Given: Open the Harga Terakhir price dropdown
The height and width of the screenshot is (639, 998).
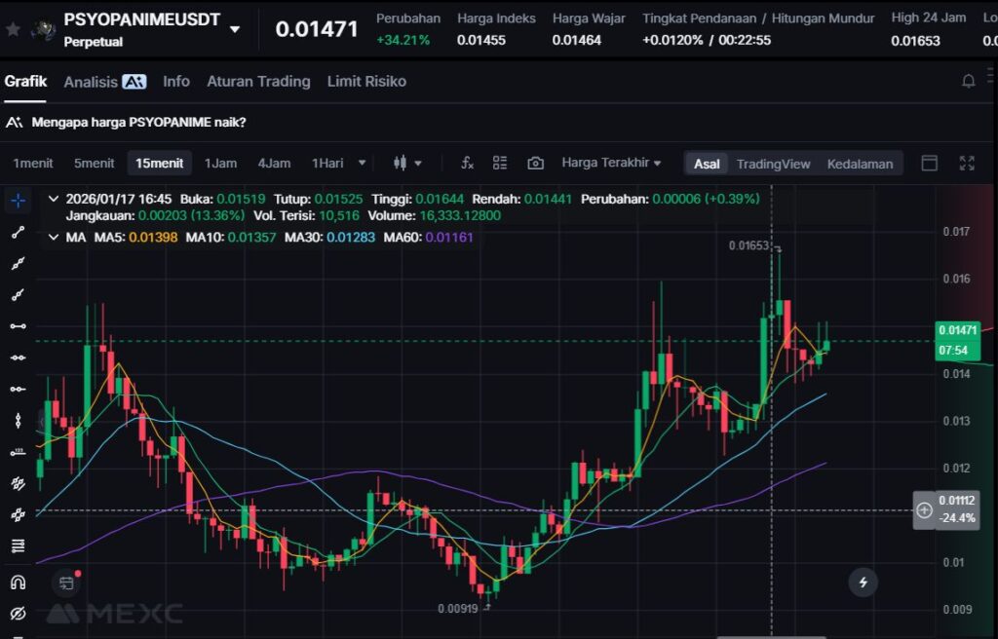Looking at the screenshot, I should pos(611,163).
